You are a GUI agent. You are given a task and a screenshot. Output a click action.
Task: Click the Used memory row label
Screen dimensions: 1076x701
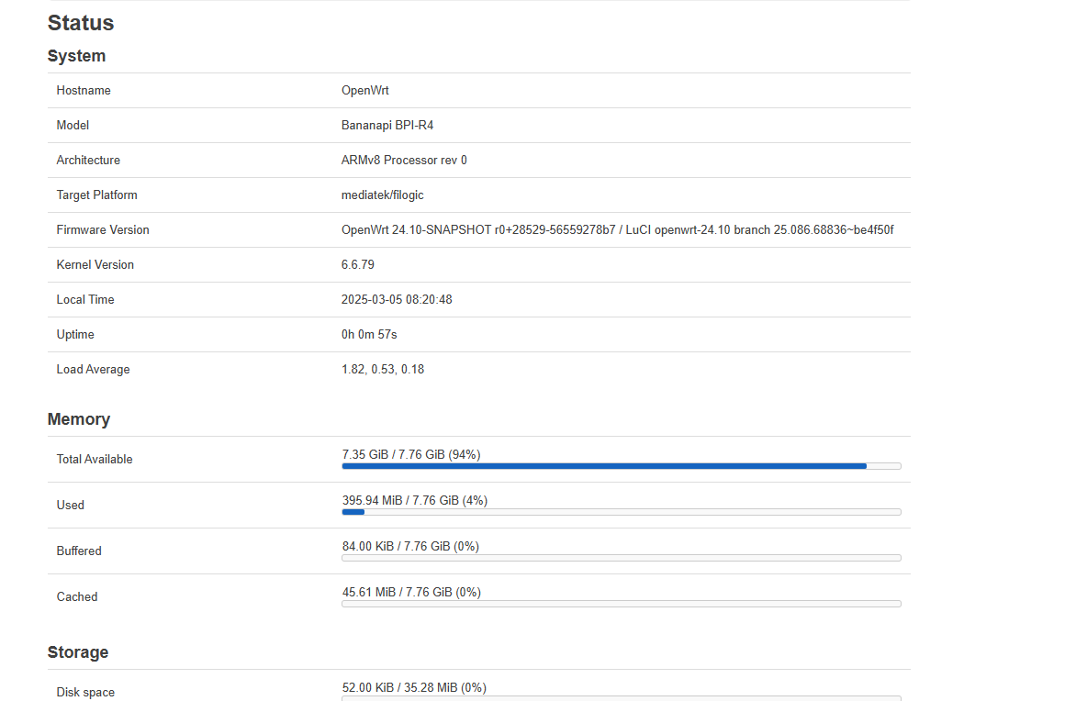tap(70, 506)
